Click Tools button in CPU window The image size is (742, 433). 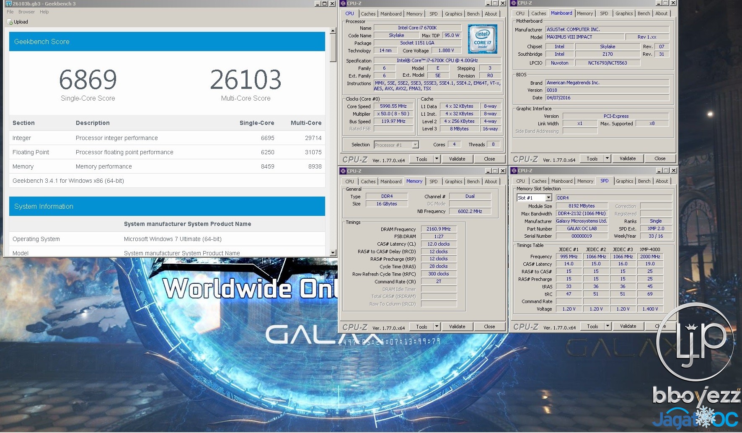tap(421, 159)
